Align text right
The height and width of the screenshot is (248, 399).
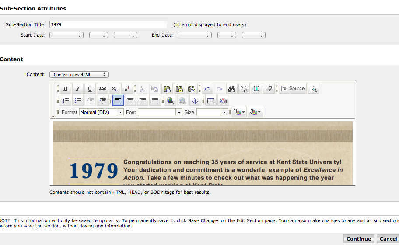(143, 101)
